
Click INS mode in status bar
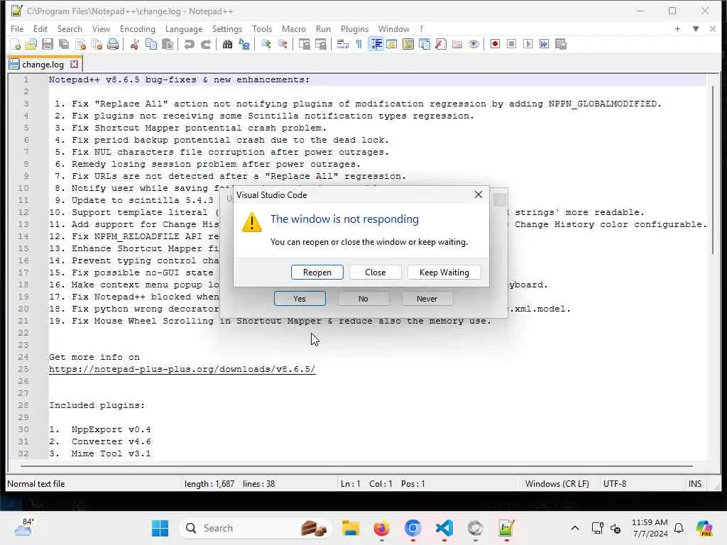tap(694, 484)
